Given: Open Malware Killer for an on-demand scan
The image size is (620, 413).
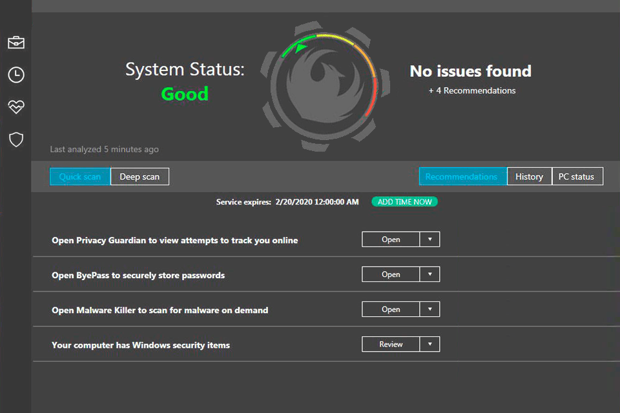Looking at the screenshot, I should tap(391, 308).
